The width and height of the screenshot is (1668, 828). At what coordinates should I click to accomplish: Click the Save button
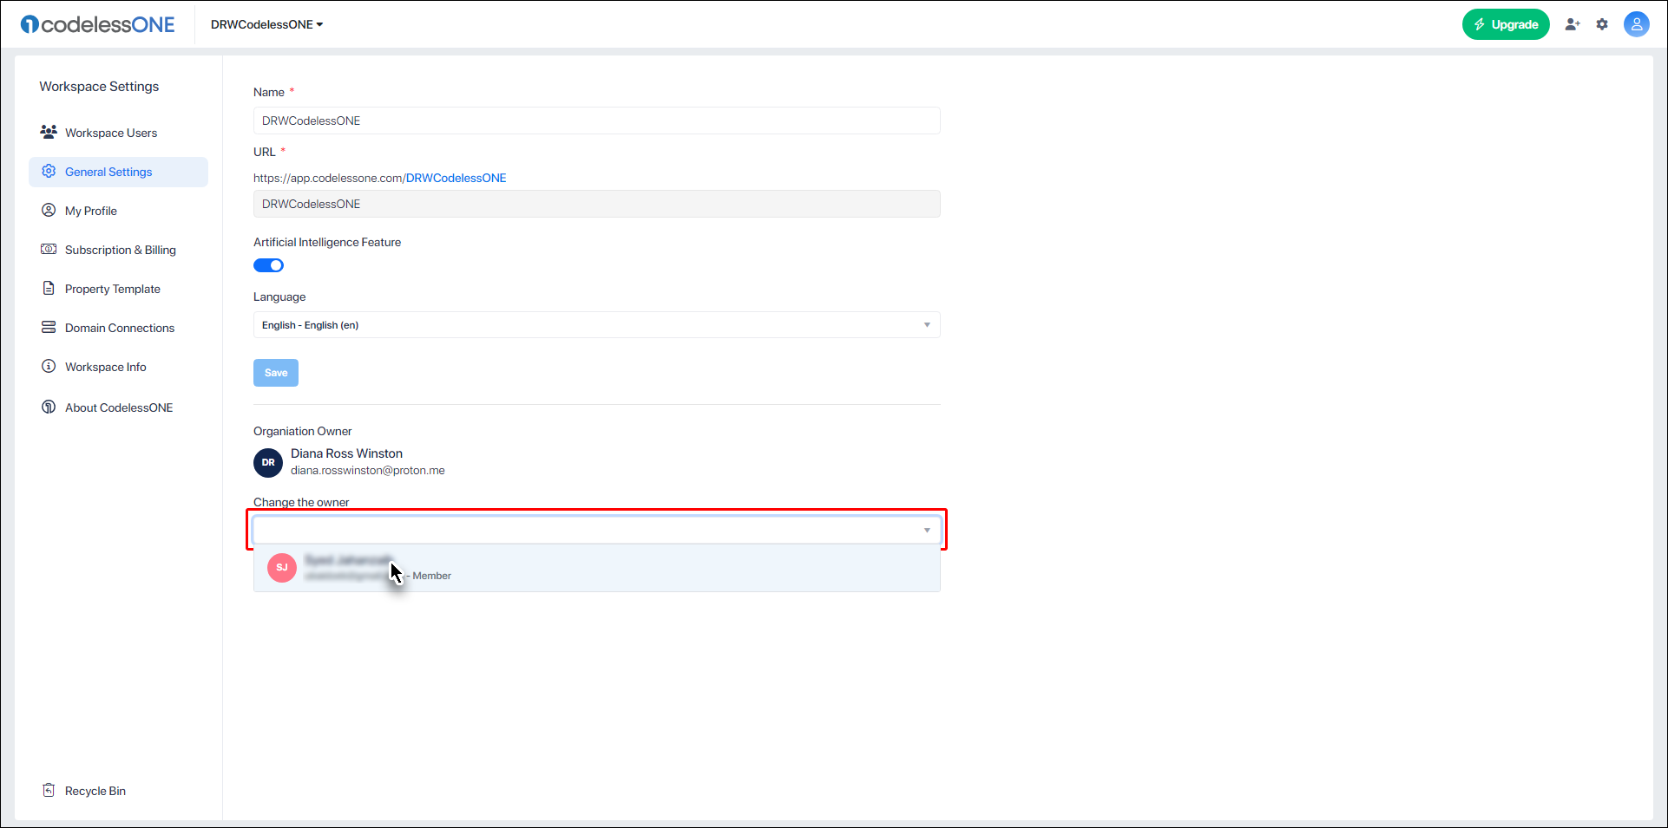click(x=276, y=373)
